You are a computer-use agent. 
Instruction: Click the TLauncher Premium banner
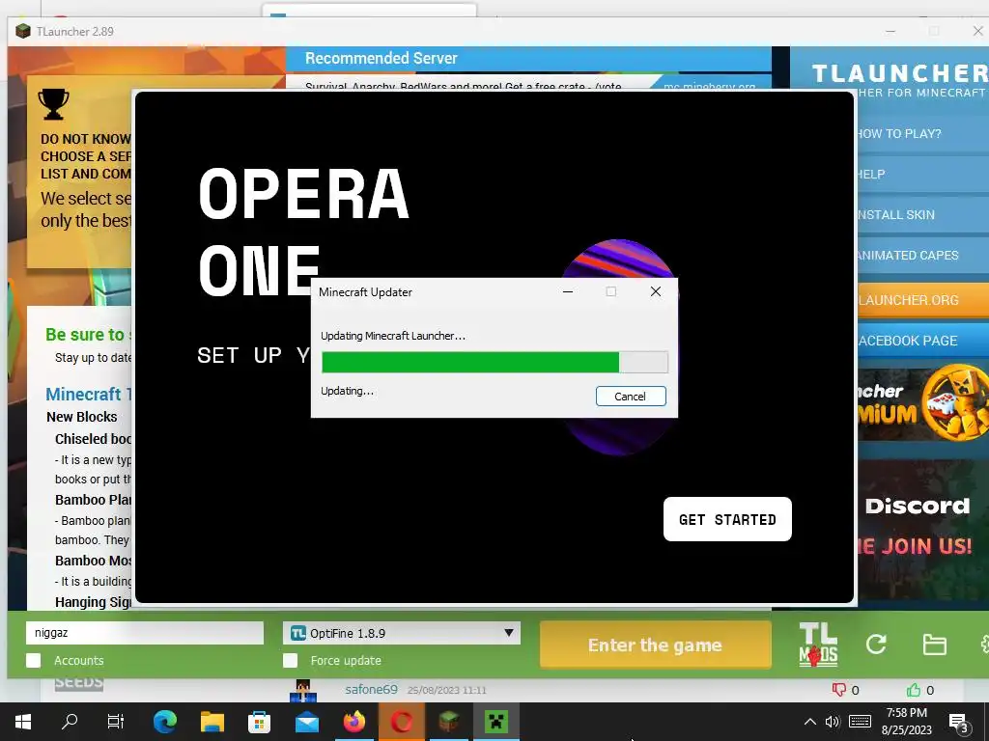[922, 403]
